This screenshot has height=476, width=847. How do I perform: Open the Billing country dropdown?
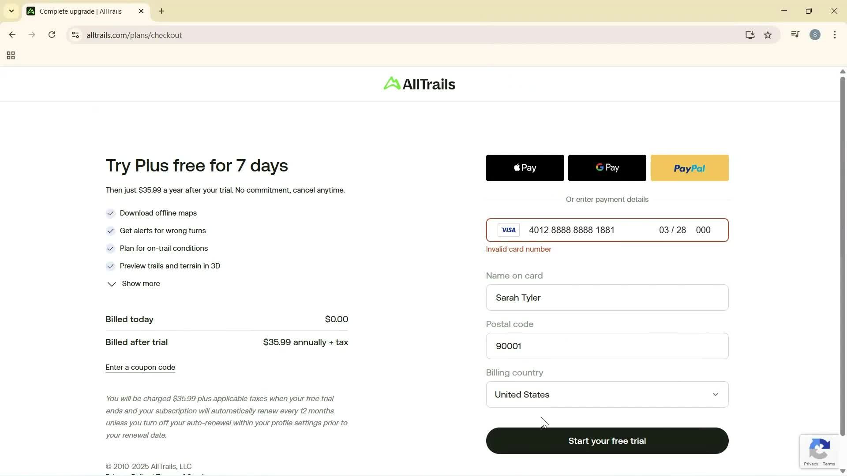607,394
